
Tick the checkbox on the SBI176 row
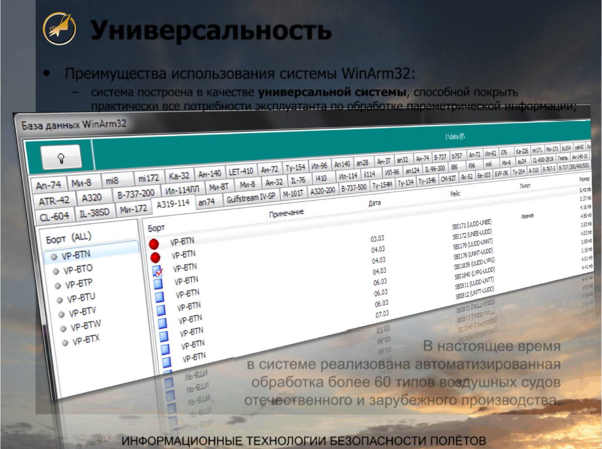point(158,284)
